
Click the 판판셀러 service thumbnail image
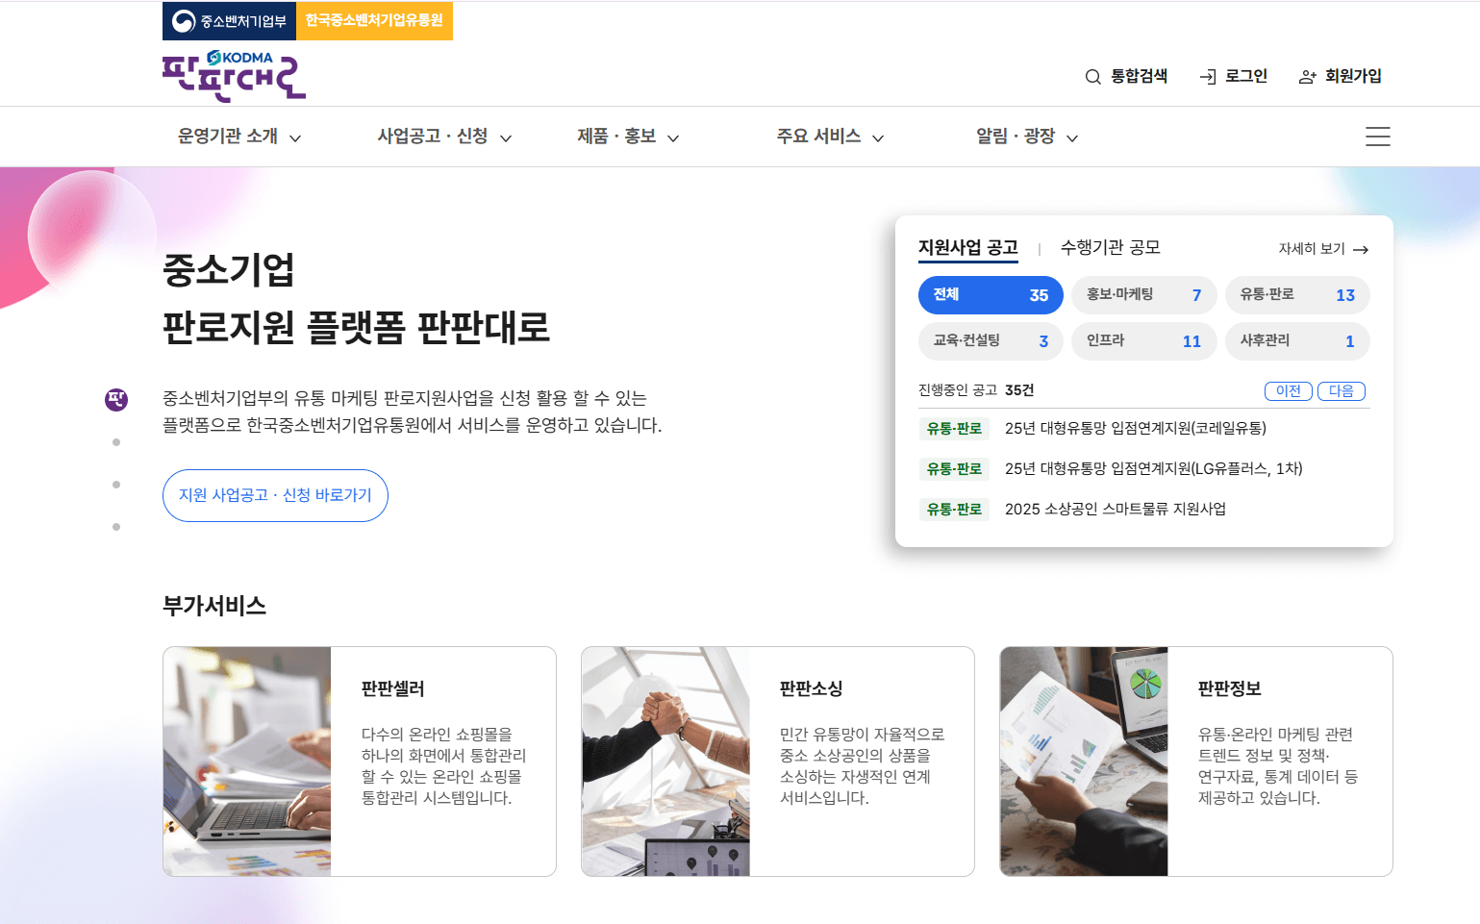point(246,761)
